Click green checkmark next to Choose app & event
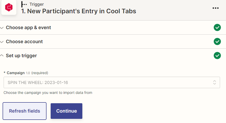This screenshot has width=226, height=123. click(x=217, y=27)
